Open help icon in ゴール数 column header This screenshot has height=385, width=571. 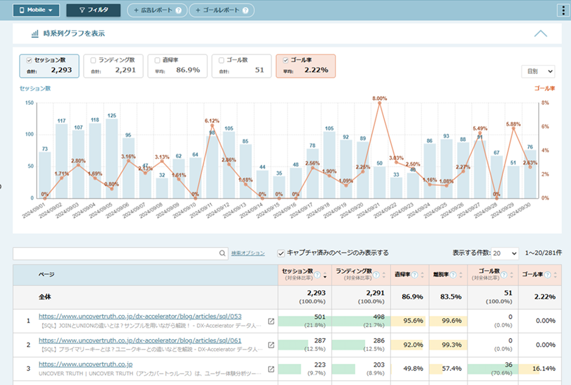click(x=504, y=275)
